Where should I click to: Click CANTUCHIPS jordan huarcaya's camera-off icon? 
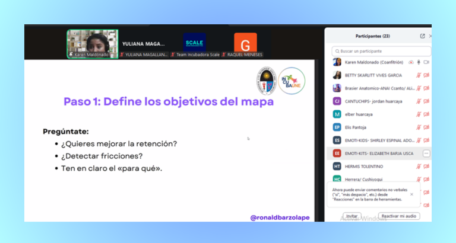426,101
